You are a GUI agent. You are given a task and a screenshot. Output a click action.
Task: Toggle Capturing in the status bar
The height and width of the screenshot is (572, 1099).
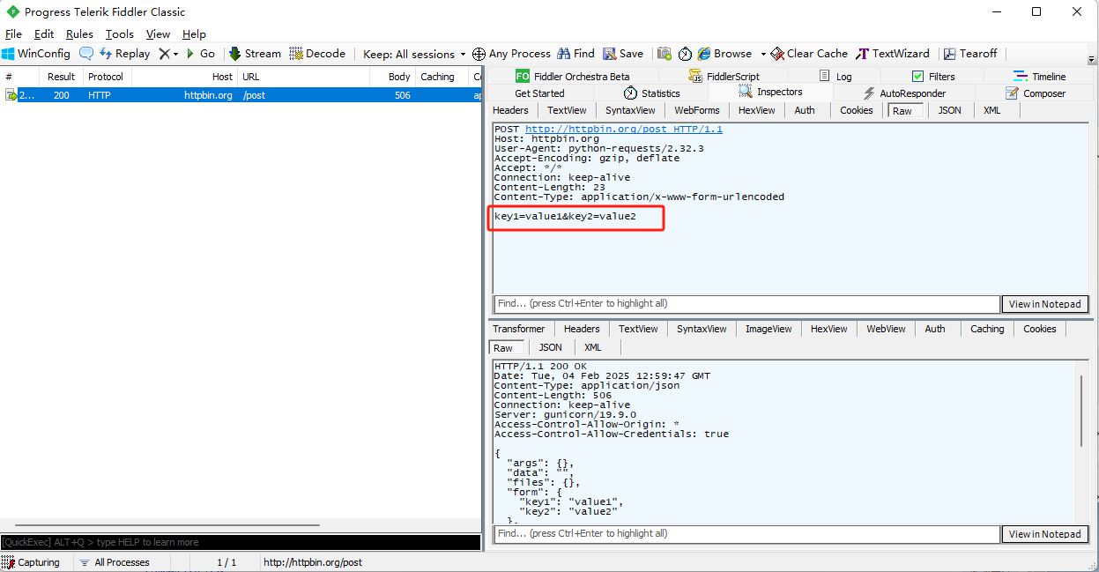tap(32, 562)
